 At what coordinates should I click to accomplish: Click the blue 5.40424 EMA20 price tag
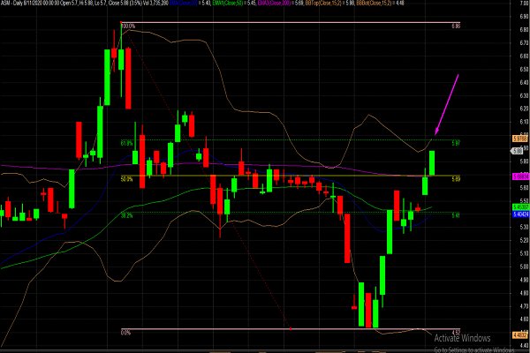click(520, 214)
